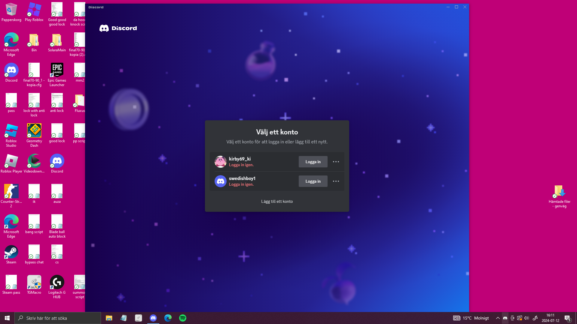
Task: Click the Windows search box
Action: (x=58, y=318)
